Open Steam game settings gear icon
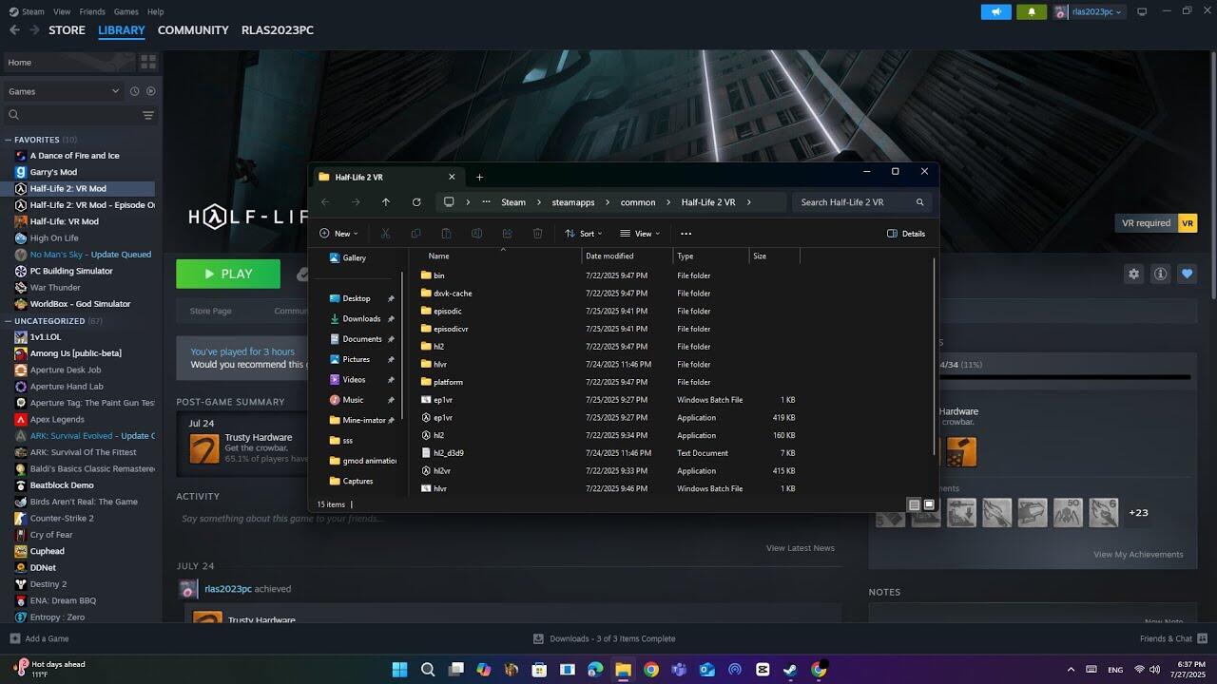 pos(1133,274)
